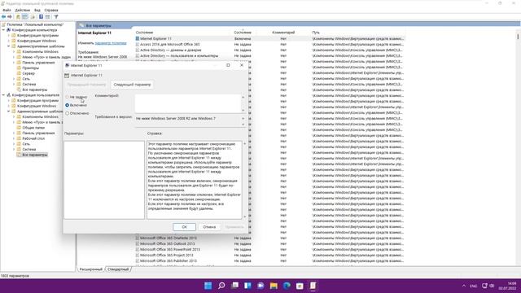Select Все параметры under Computer Configuration
The image size is (521, 293).
point(34,90)
